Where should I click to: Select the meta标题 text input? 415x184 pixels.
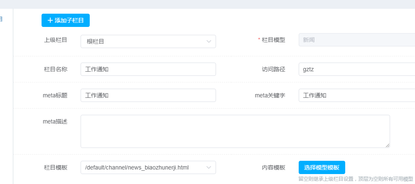coord(148,95)
